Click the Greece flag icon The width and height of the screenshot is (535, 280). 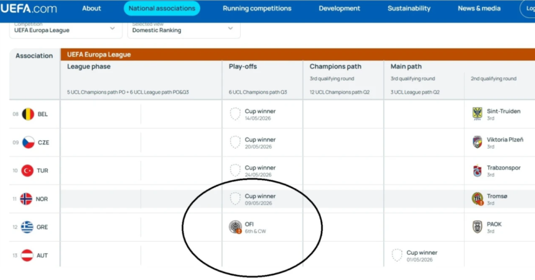tap(27, 227)
